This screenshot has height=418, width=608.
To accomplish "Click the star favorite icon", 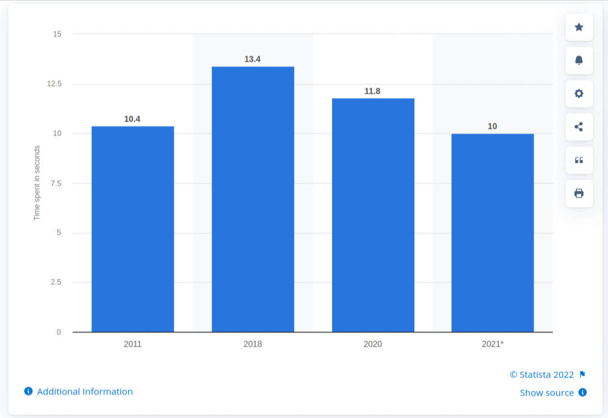I will click(x=579, y=27).
